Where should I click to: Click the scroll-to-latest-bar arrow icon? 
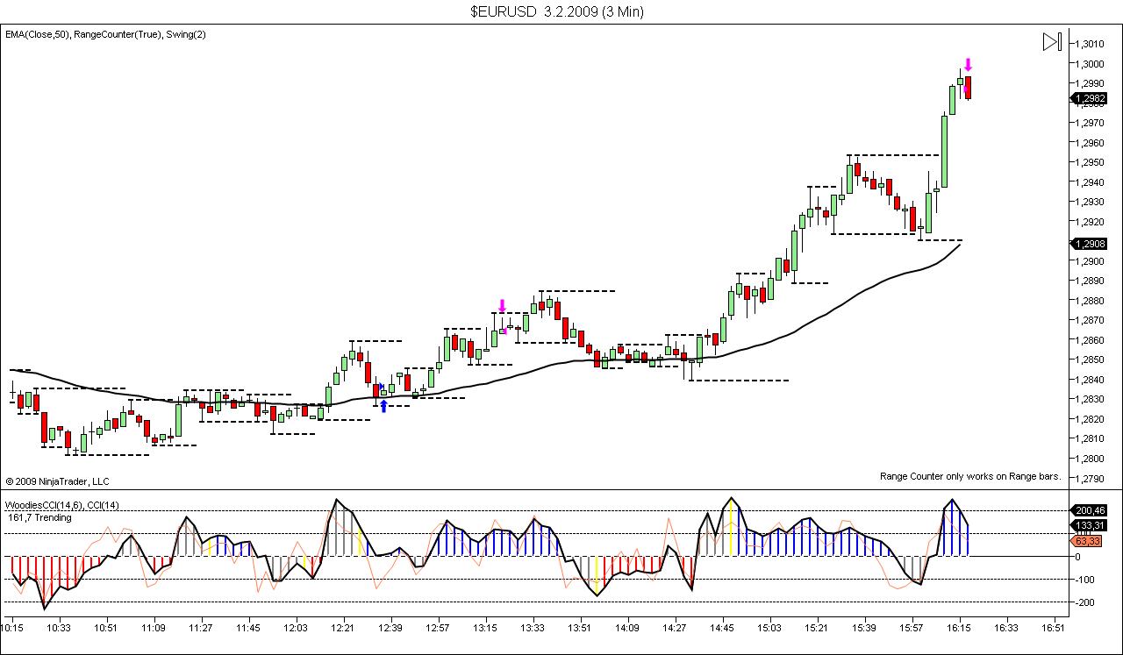click(x=1052, y=41)
